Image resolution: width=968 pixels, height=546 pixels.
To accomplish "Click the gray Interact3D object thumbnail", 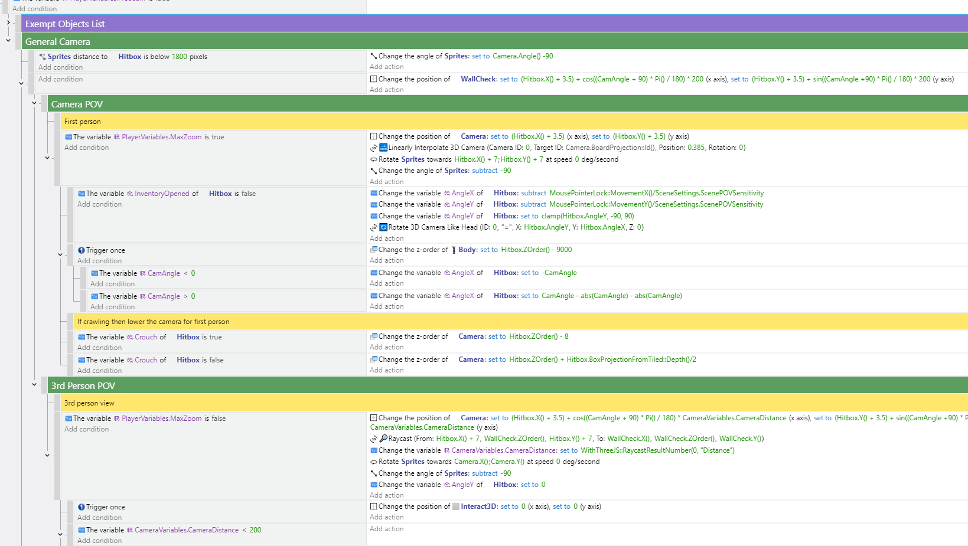I will 456,506.
